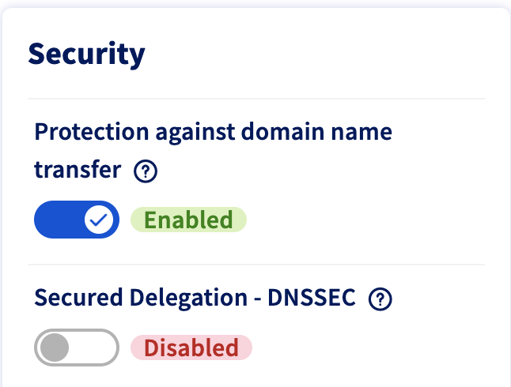The height and width of the screenshot is (387, 511).
Task: Disable protection against domain name transfer
Action: (77, 220)
